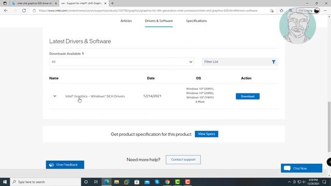Open the All downloads type dropdown

click(122, 62)
